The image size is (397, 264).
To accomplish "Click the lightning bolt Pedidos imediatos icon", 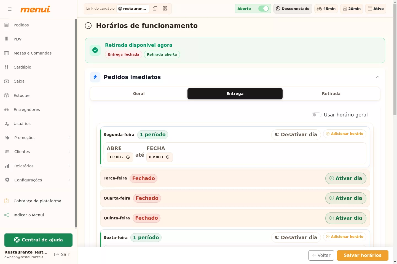I will (95, 77).
